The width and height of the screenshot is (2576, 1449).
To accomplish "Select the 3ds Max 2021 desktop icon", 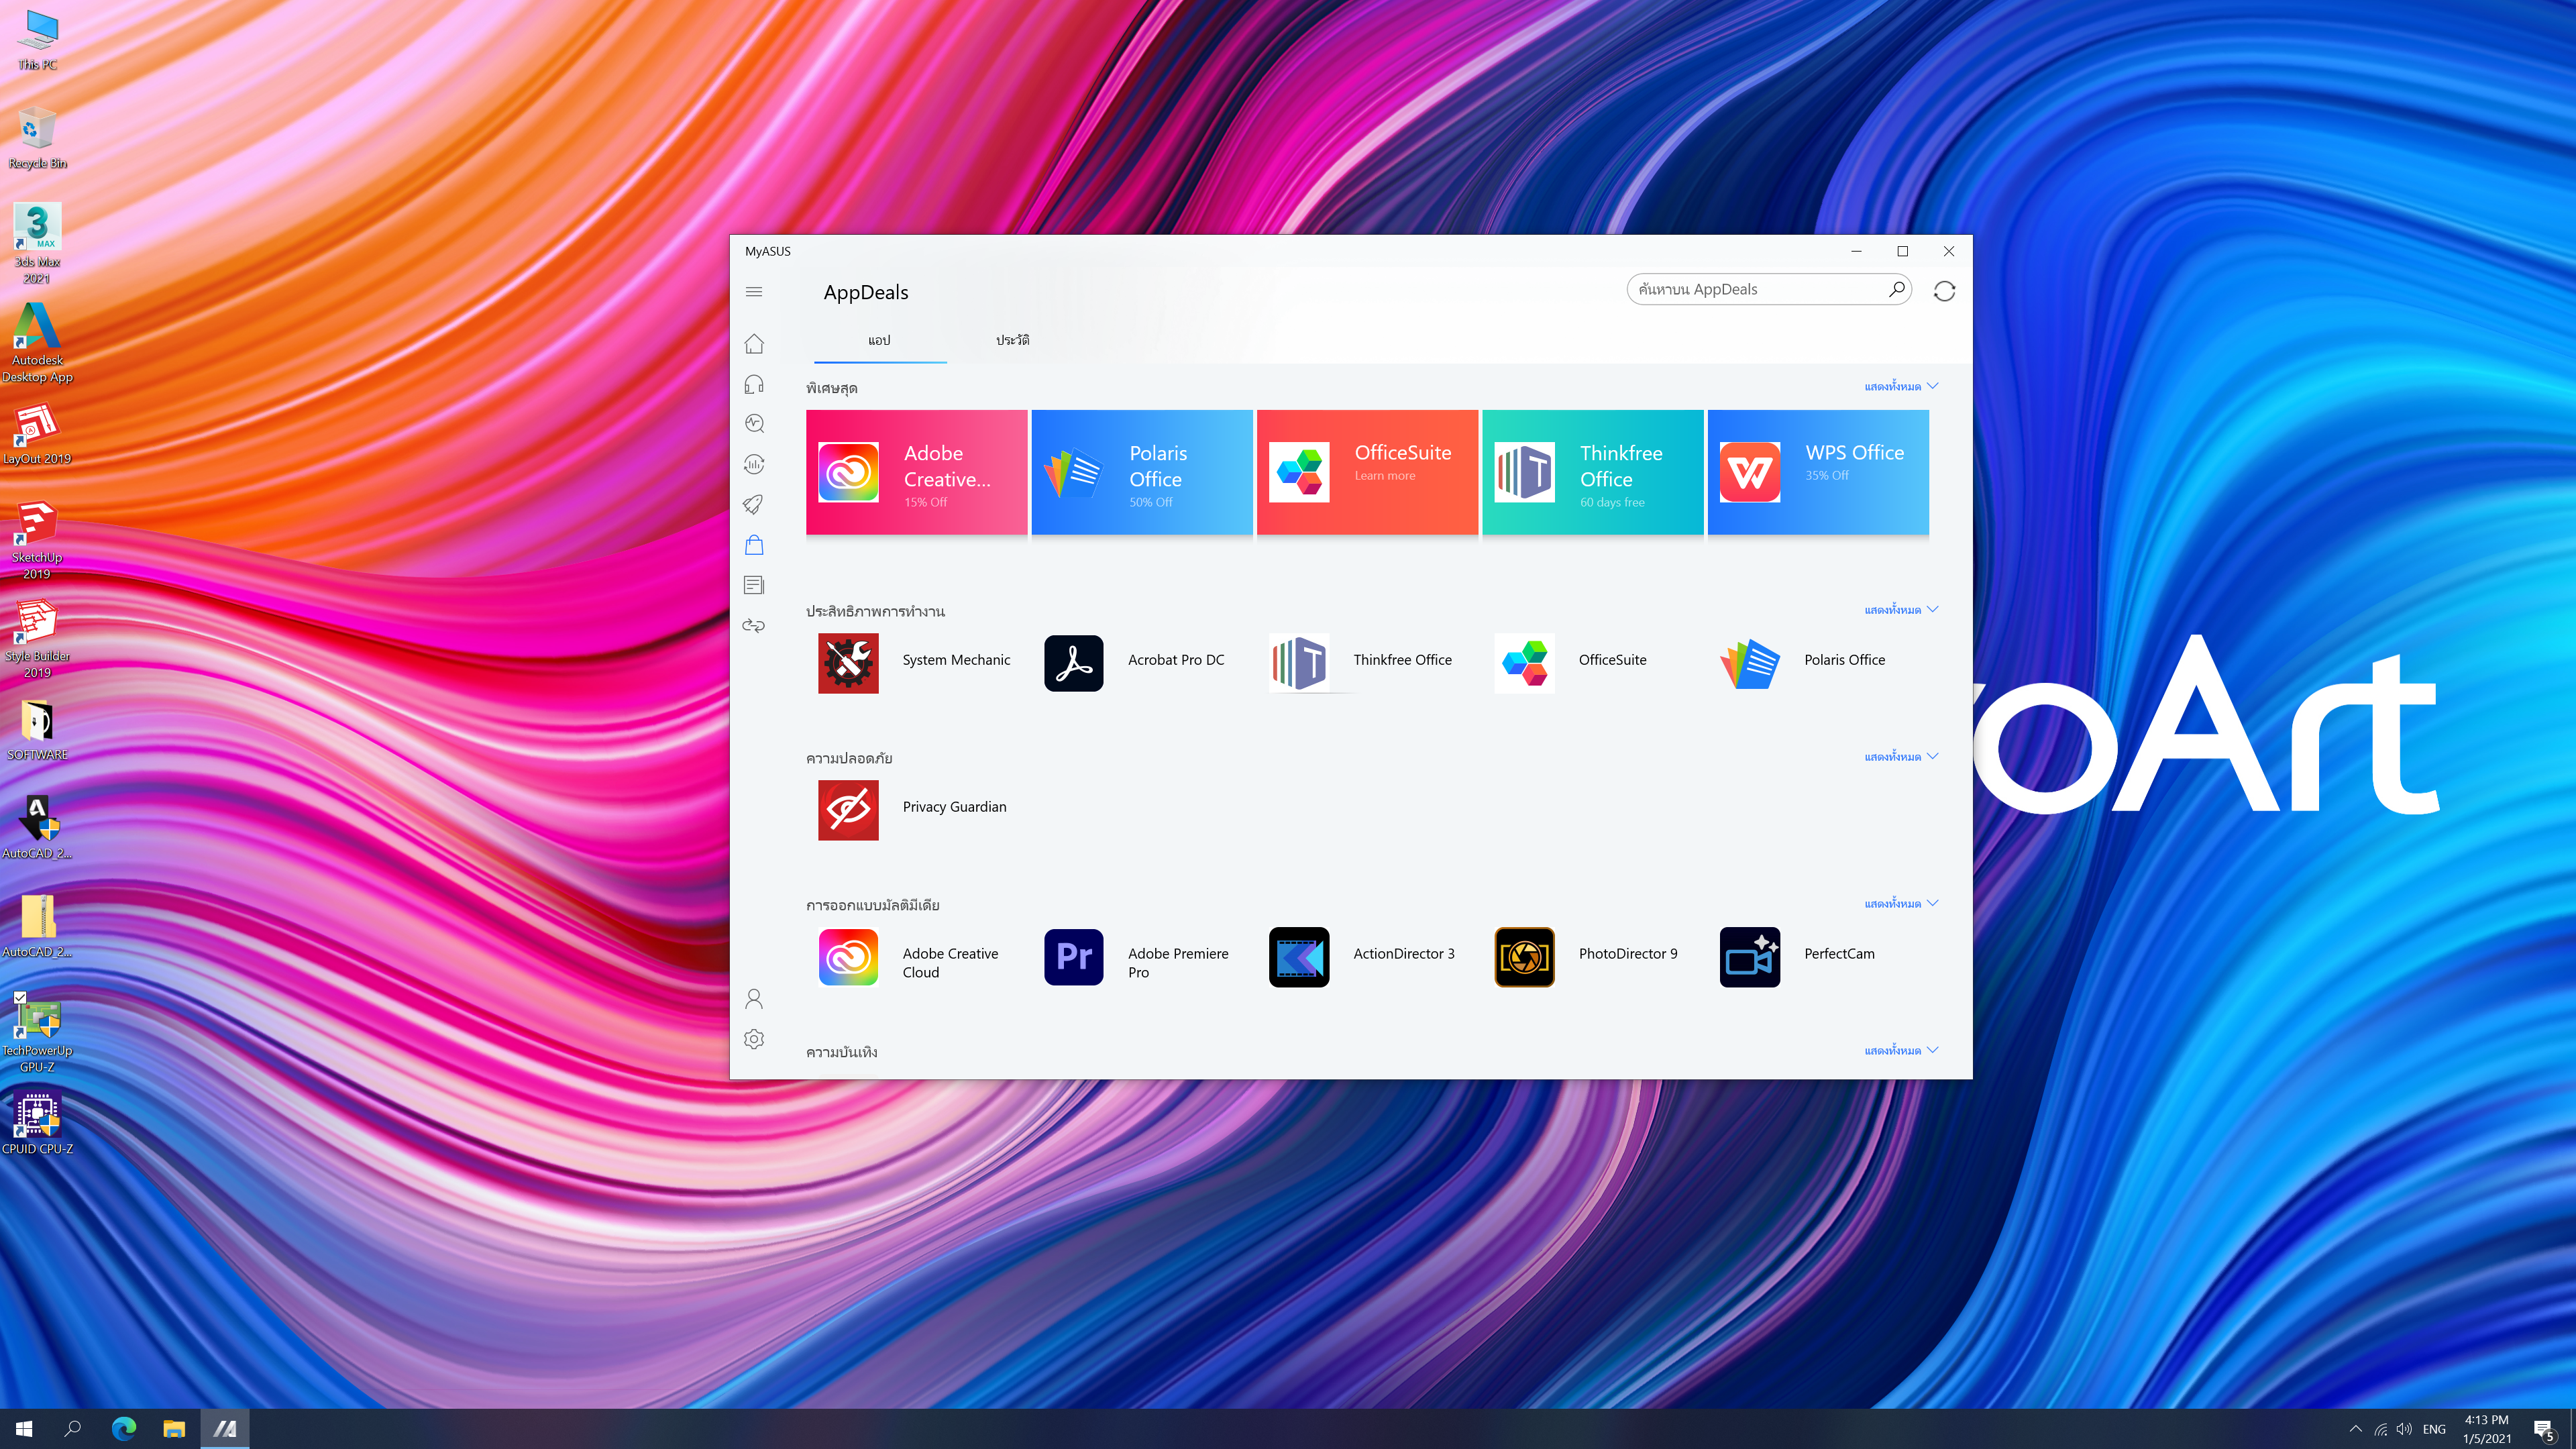I will pyautogui.click(x=37, y=243).
